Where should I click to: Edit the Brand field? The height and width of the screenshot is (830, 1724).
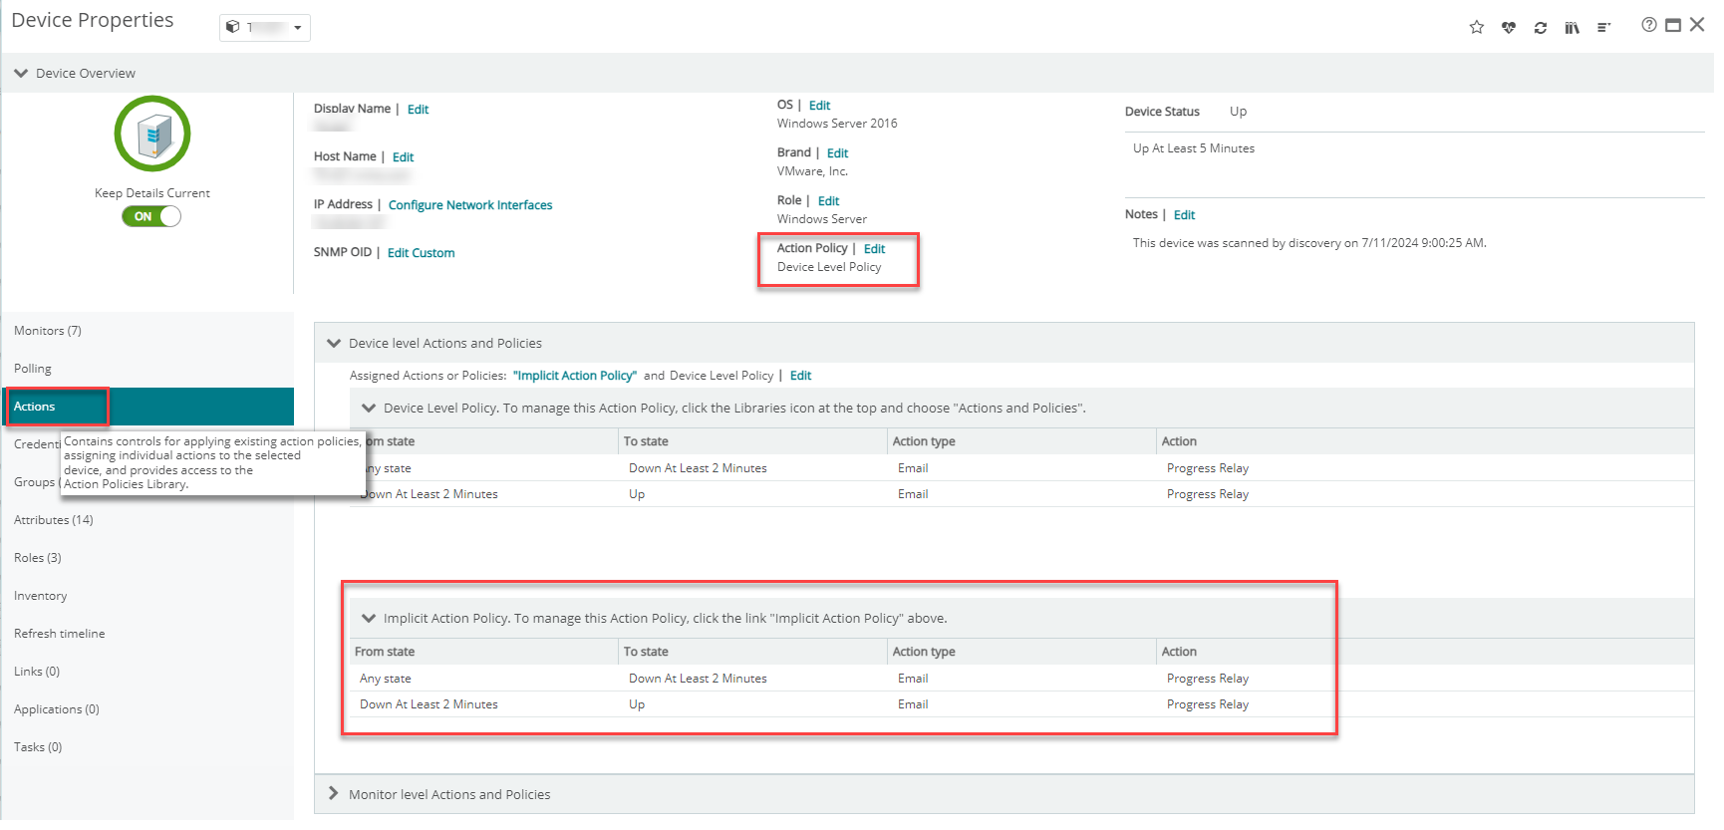(x=837, y=153)
